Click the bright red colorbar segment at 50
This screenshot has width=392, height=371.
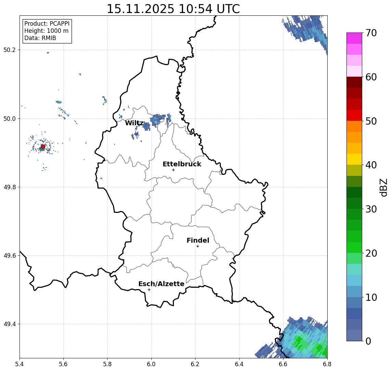coord(354,115)
